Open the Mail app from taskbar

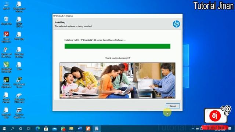(x=55, y=129)
